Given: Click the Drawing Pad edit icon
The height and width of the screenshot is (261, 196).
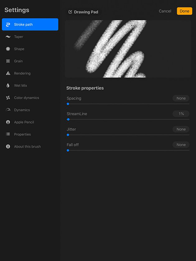Looking at the screenshot, I should 70,12.
